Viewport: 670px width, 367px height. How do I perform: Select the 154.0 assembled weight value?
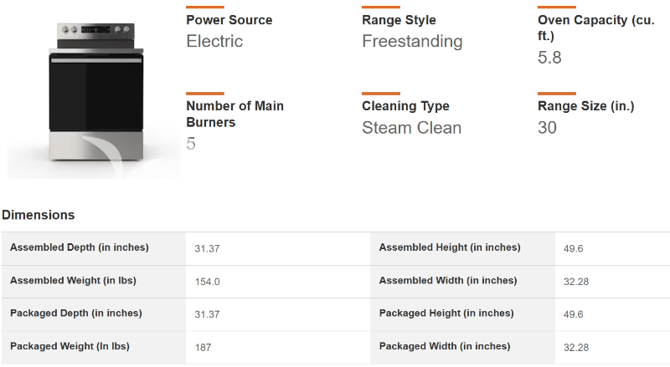207,282
